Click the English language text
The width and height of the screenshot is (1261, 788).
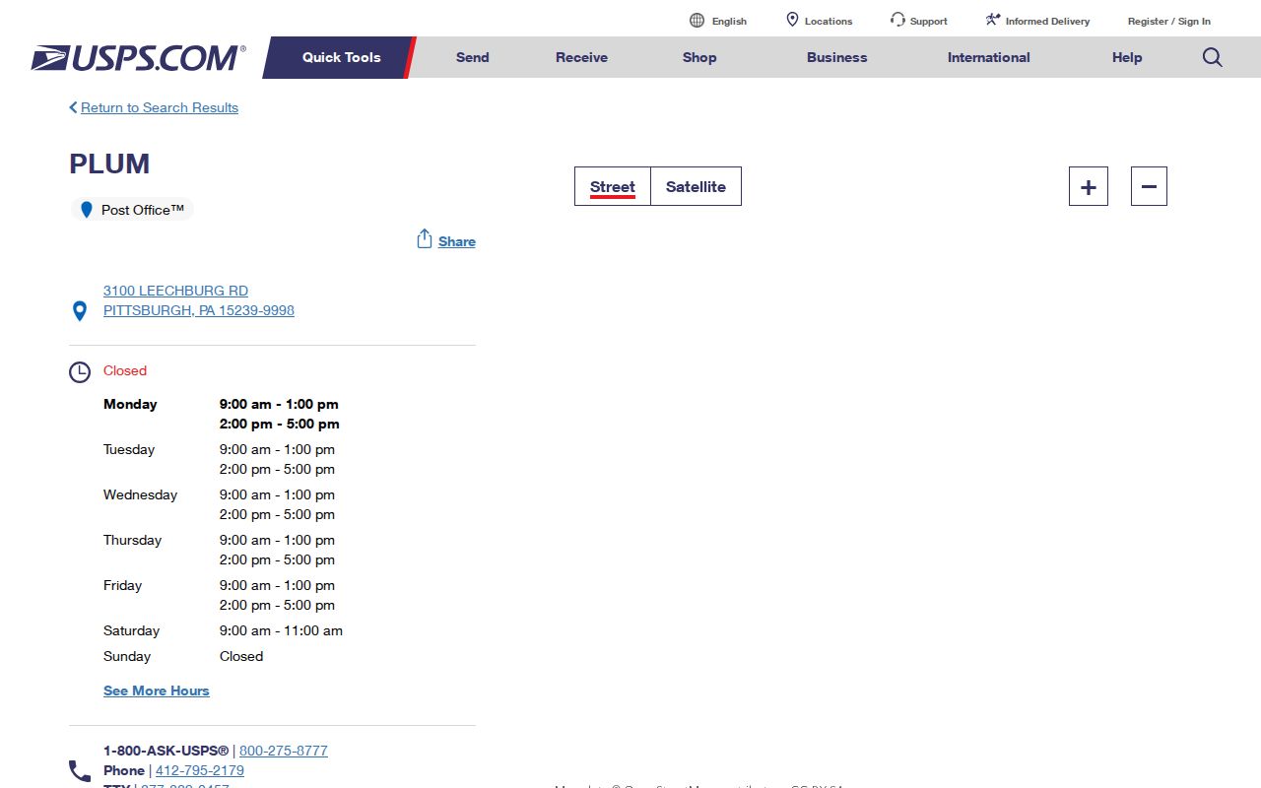coord(729,21)
